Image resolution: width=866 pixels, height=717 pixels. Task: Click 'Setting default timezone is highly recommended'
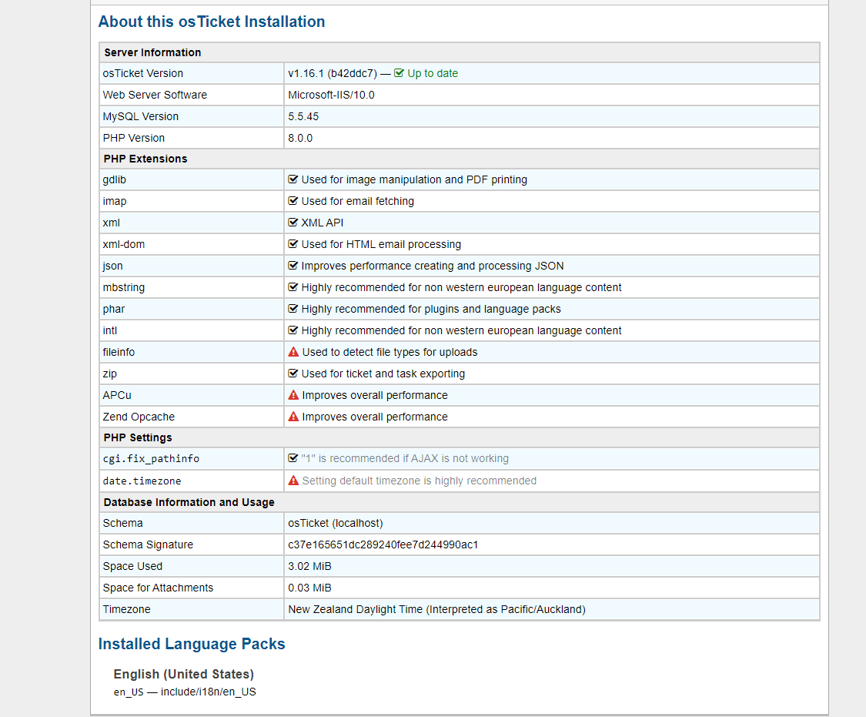coord(420,481)
